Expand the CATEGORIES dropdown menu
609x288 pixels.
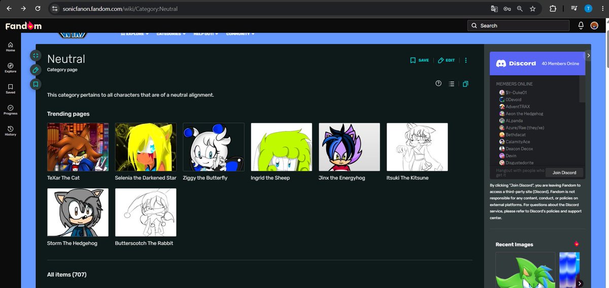point(171,34)
